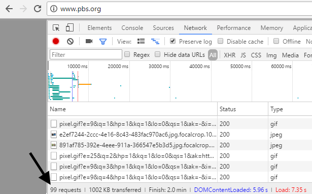312x194 pixels.
Task: Filter requests by CSS type
Action: pos(256,55)
